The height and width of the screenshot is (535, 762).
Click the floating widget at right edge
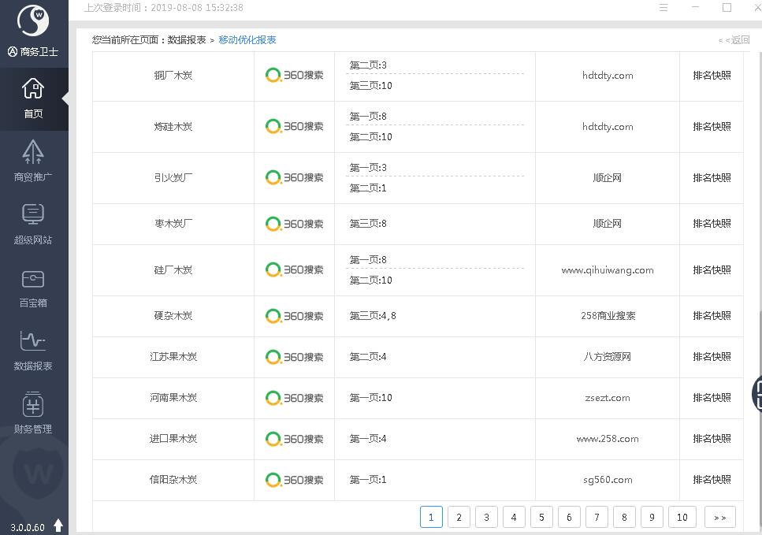(756, 392)
